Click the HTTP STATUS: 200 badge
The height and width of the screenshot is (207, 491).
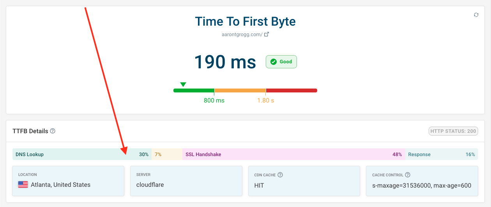(453, 131)
